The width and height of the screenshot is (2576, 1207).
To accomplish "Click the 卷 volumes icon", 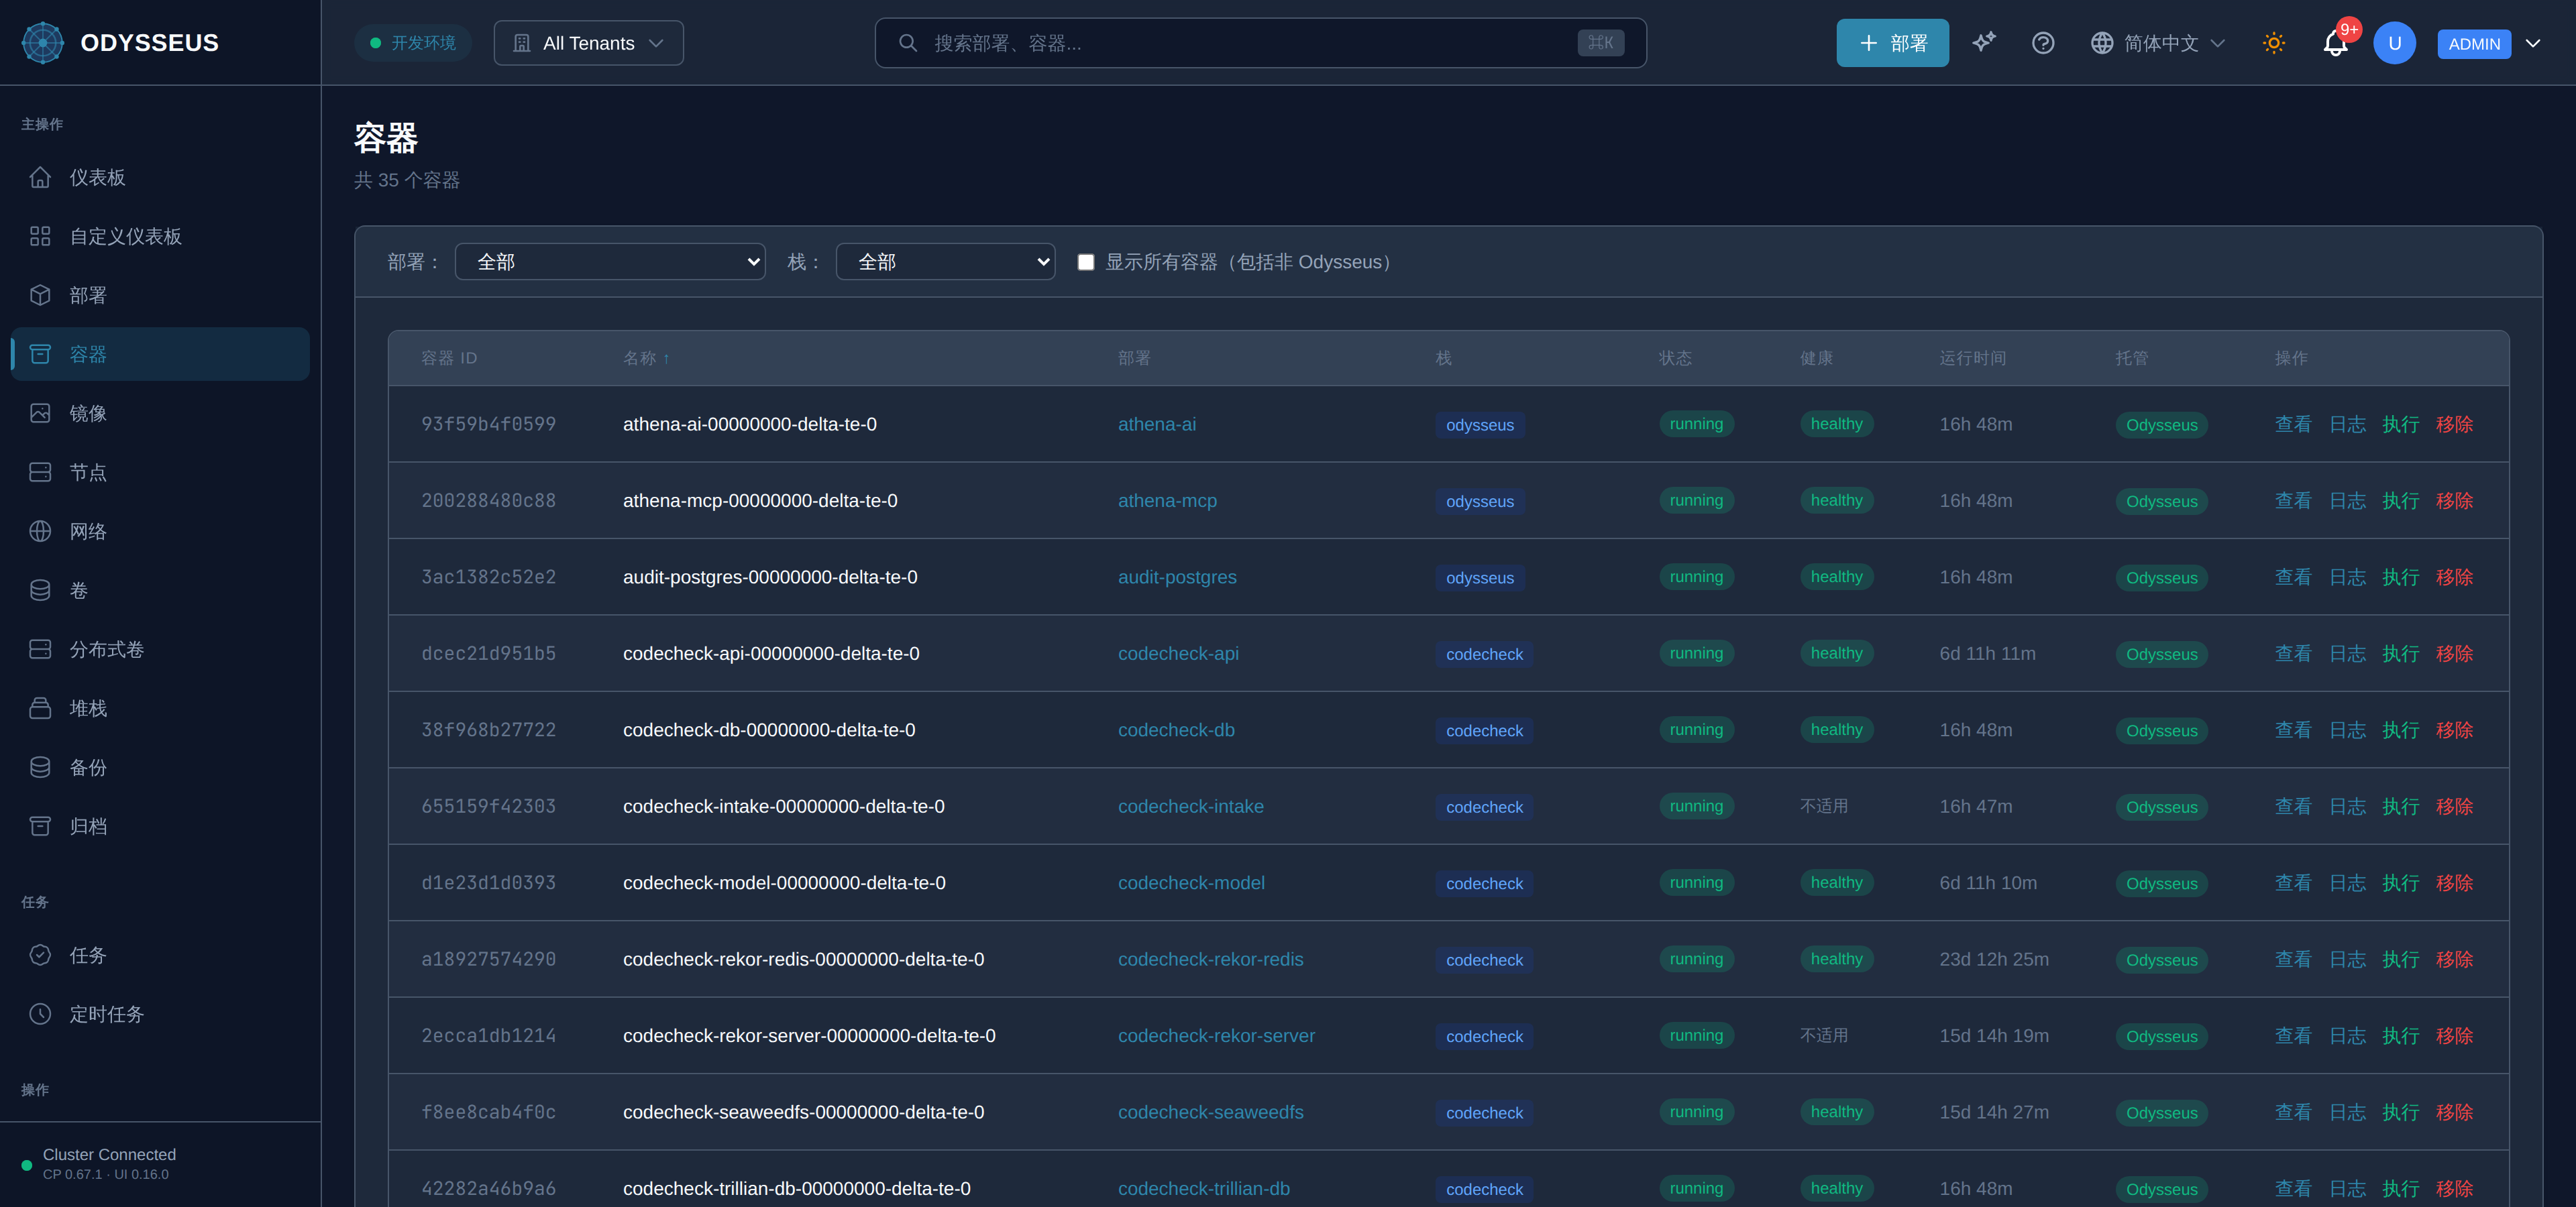I will 40,589.
